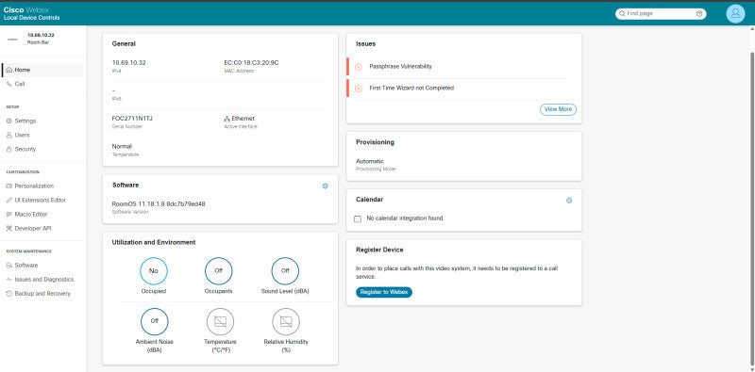This screenshot has width=755, height=372.
Task: Open Software under System Maintenance
Action: (x=42, y=266)
